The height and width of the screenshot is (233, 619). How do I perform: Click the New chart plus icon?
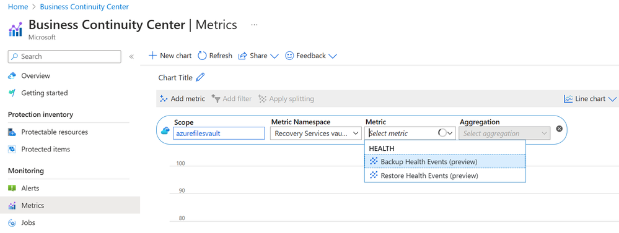coord(152,56)
